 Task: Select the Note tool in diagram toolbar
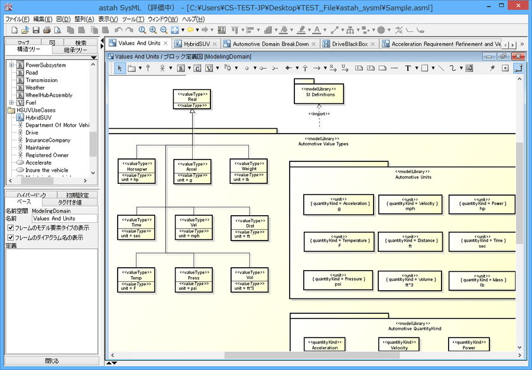pos(382,68)
